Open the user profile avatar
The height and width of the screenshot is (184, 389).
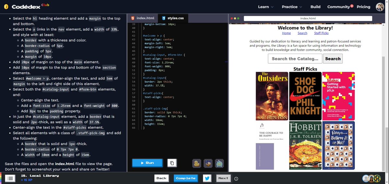click(x=380, y=6)
